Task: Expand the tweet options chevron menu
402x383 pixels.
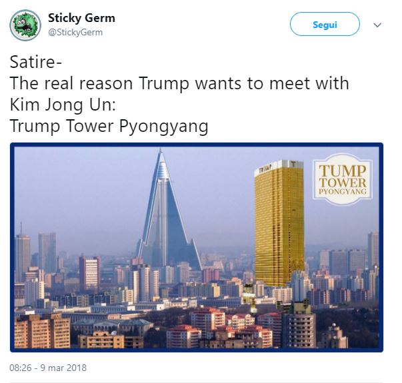Action: point(377,25)
